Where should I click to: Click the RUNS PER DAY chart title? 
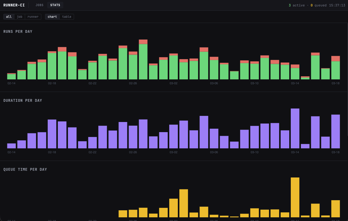(18, 31)
